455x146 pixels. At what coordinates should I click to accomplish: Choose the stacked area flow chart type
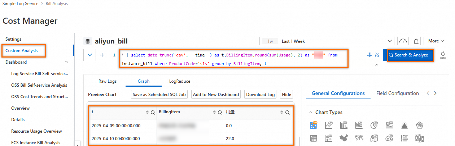point(359,125)
